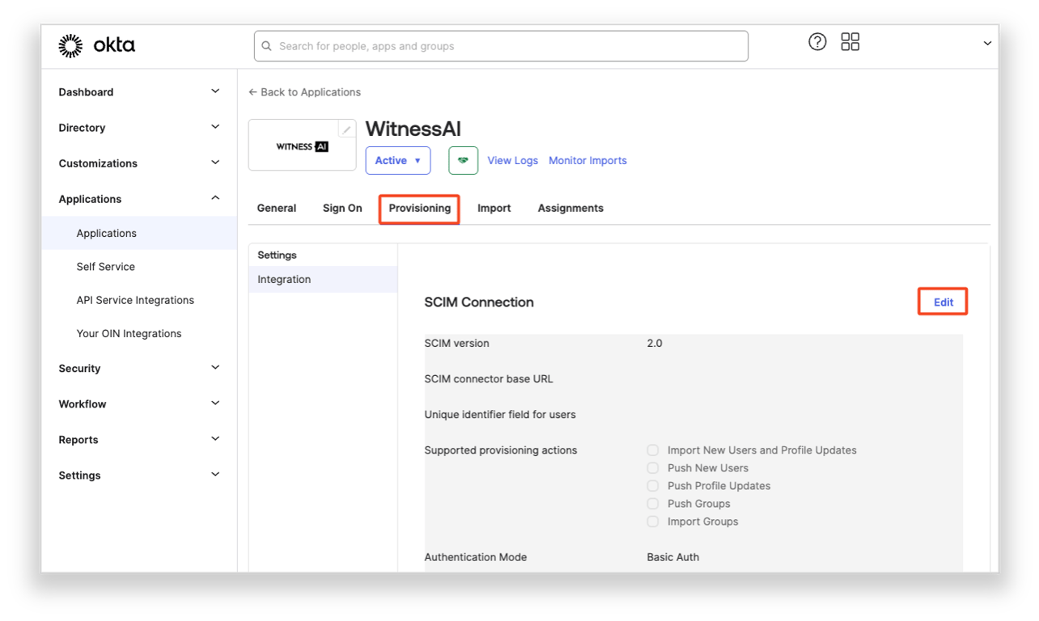
Task: Toggle the Push New Users checkbox
Action: click(653, 468)
